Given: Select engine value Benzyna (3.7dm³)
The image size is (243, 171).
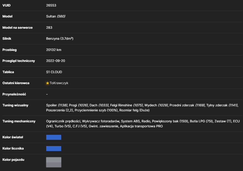Looking at the screenshot, I should (60, 38).
